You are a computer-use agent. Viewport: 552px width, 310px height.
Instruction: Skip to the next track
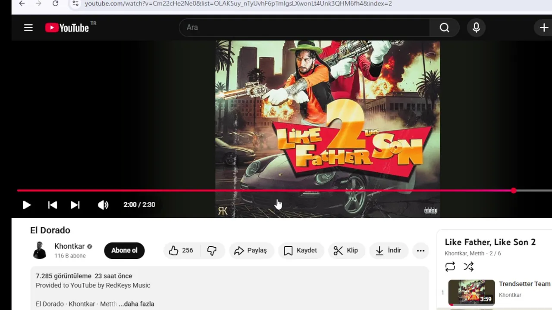[x=75, y=205]
